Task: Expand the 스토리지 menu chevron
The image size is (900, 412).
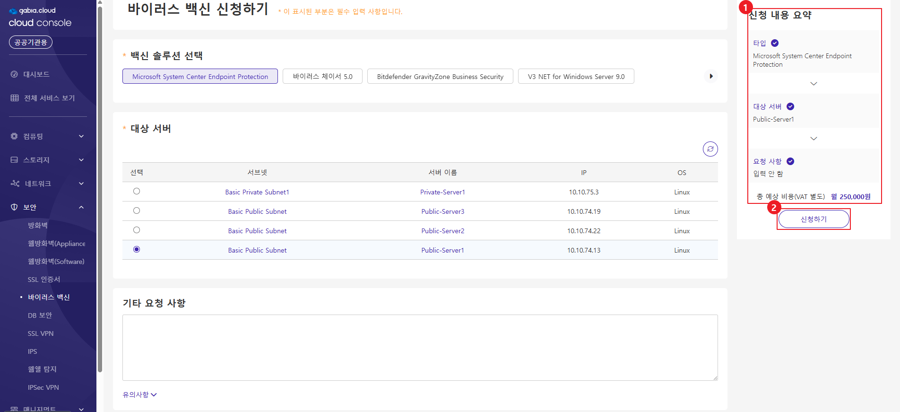Action: point(81,160)
